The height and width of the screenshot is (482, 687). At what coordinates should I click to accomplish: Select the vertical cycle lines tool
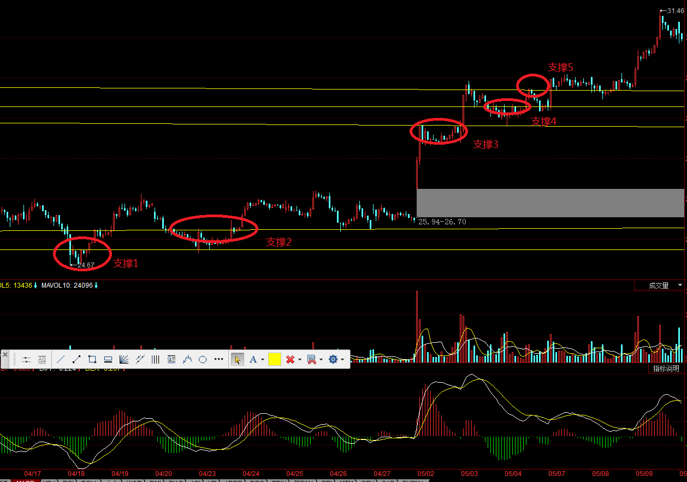[x=155, y=359]
